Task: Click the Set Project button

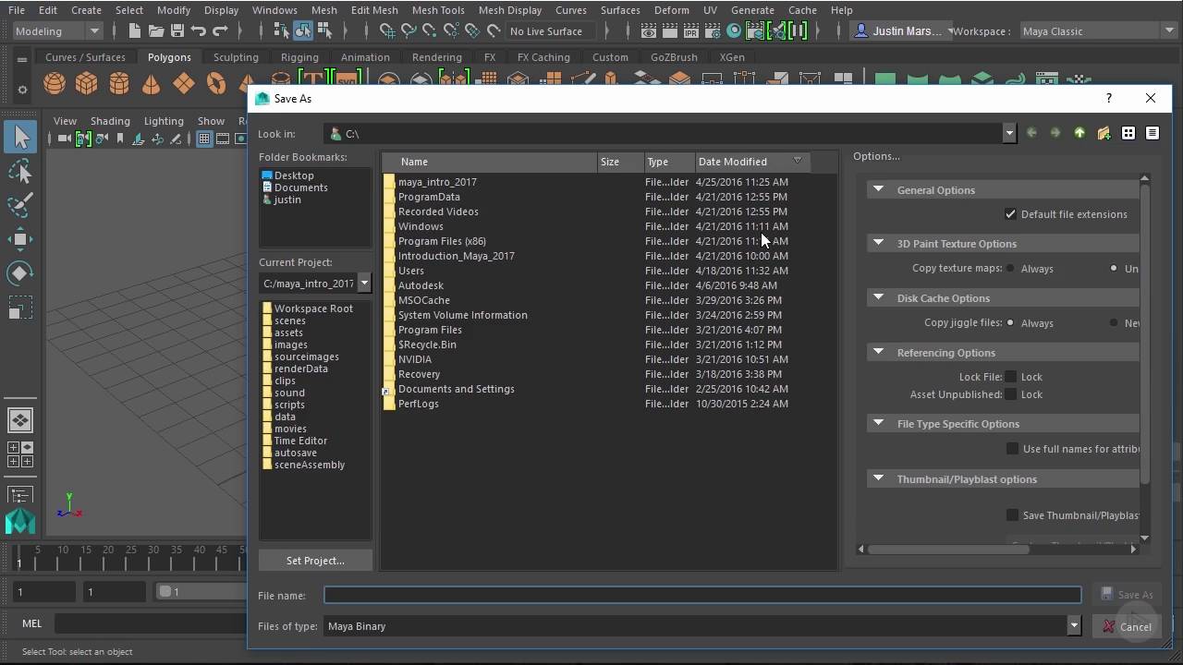Action: tap(315, 561)
